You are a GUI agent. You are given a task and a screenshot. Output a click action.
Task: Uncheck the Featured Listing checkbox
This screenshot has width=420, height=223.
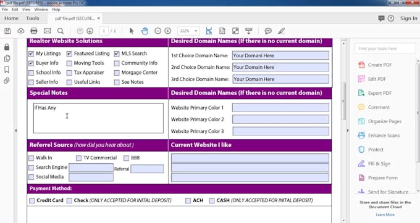pos(69,54)
